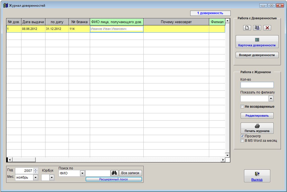Image resolution: width=287 pixels, height=192 pixels.
Task: Click vertical scrollbar down arrow
Action: pyautogui.click(x=227, y=155)
